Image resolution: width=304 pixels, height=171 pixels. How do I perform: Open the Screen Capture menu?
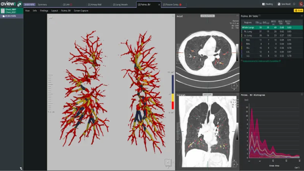coord(81,11)
